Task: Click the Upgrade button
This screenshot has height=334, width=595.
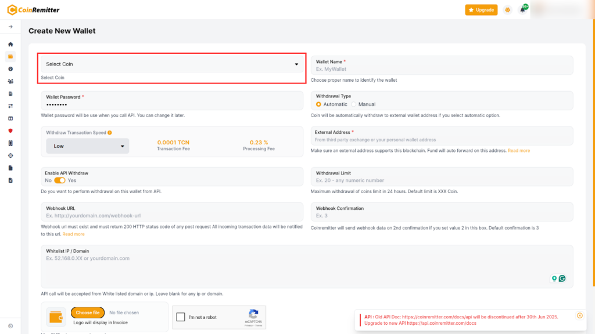Action: coord(481,10)
